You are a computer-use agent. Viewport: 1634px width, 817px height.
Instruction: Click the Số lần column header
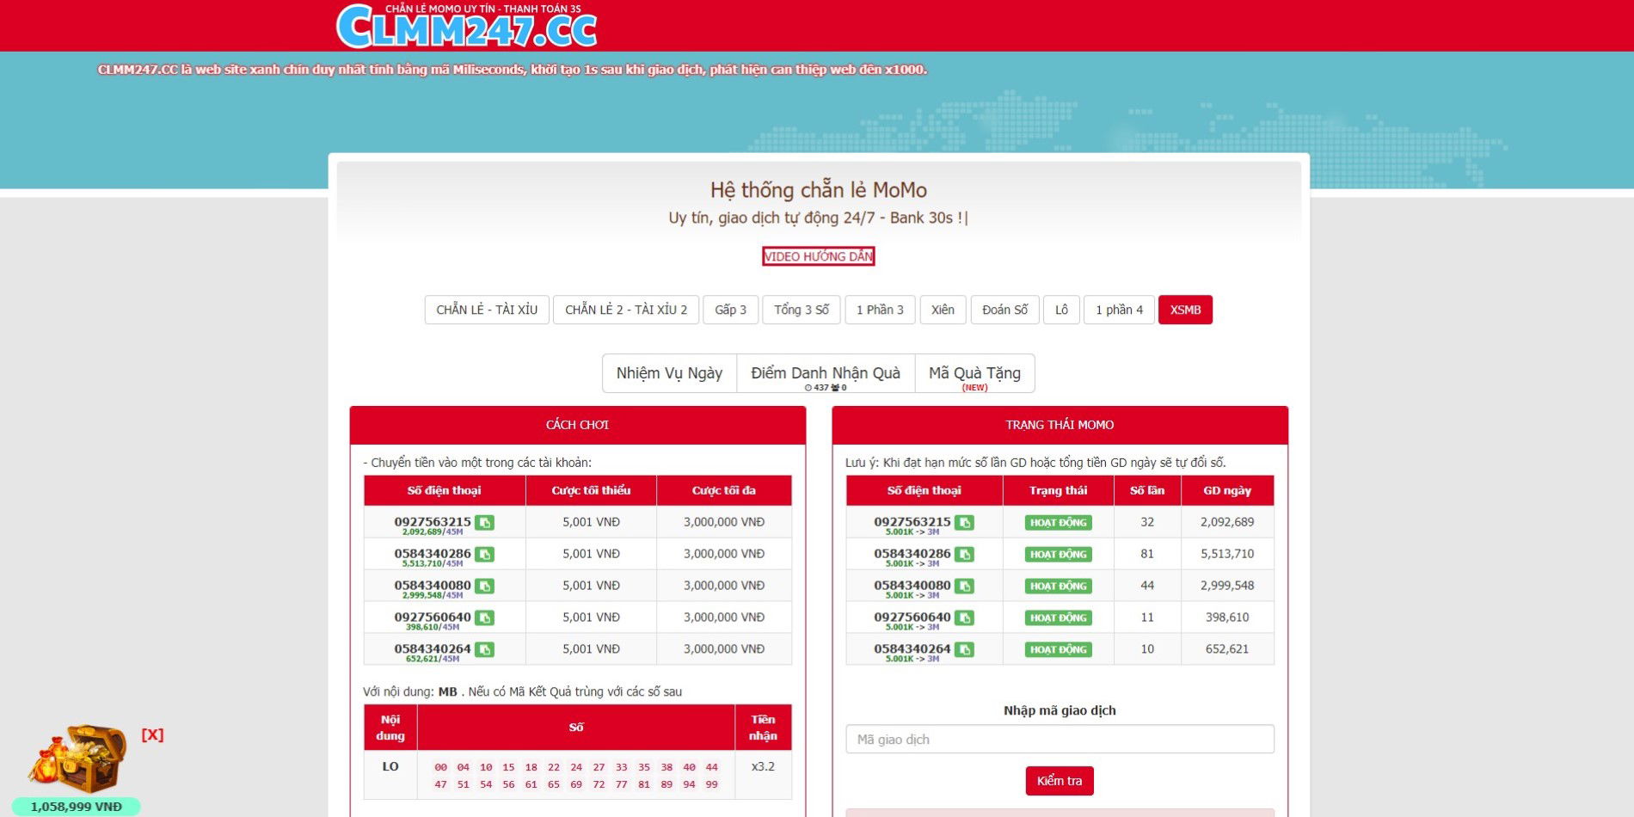coord(1147,490)
